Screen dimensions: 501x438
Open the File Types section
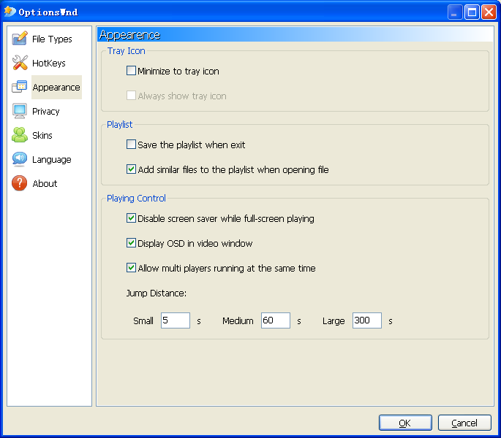(x=52, y=39)
